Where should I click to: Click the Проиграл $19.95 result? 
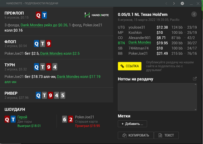pos(88,126)
